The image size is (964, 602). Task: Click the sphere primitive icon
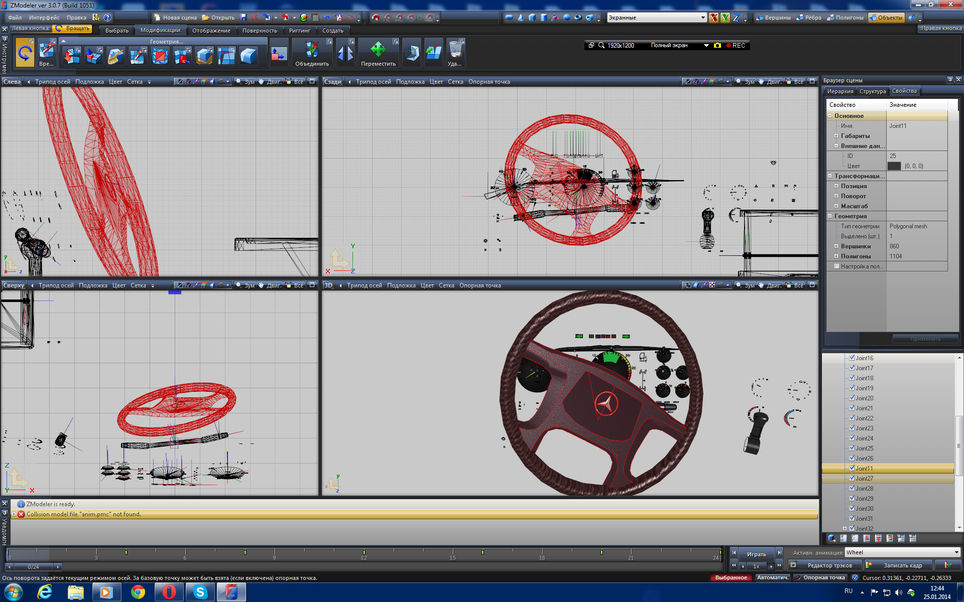pos(567,18)
